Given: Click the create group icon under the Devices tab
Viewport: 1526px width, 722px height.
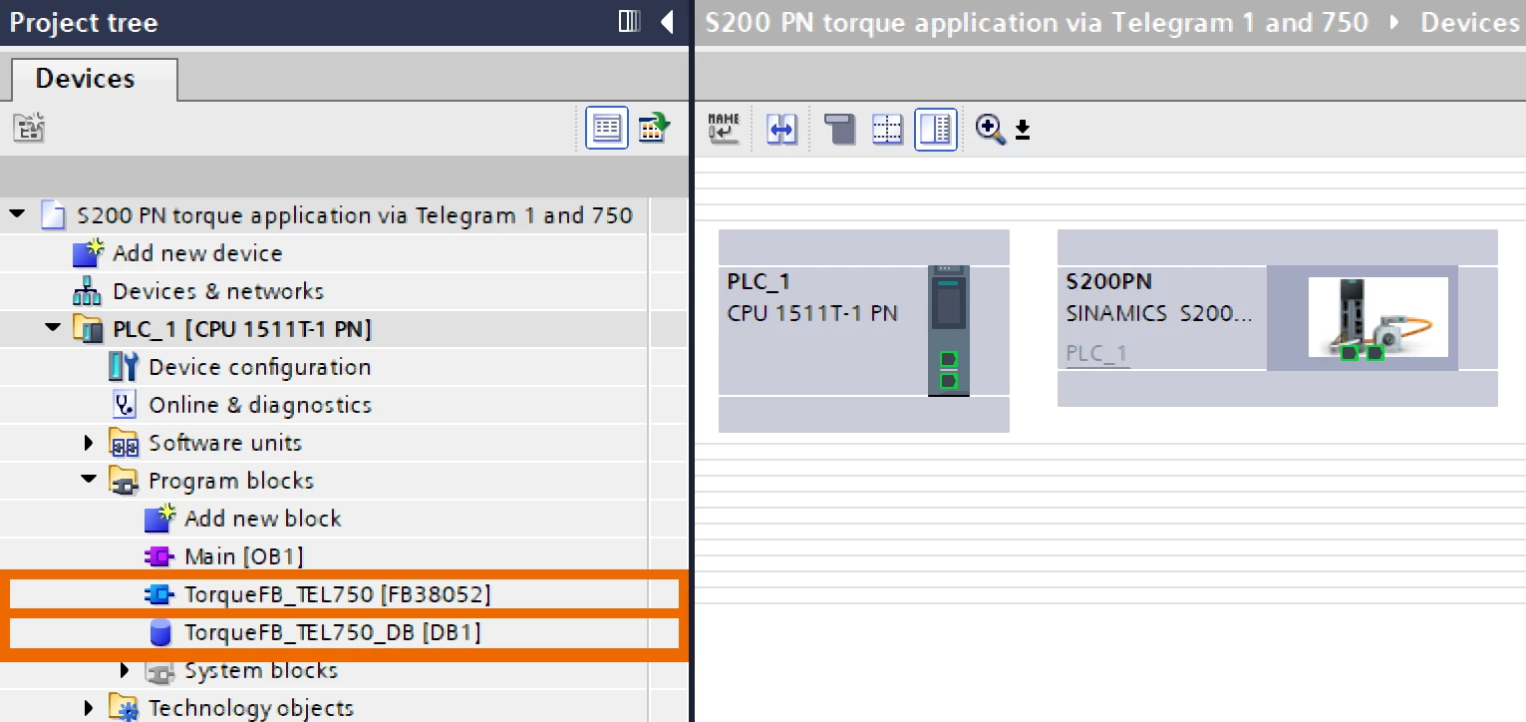Looking at the screenshot, I should 28,128.
